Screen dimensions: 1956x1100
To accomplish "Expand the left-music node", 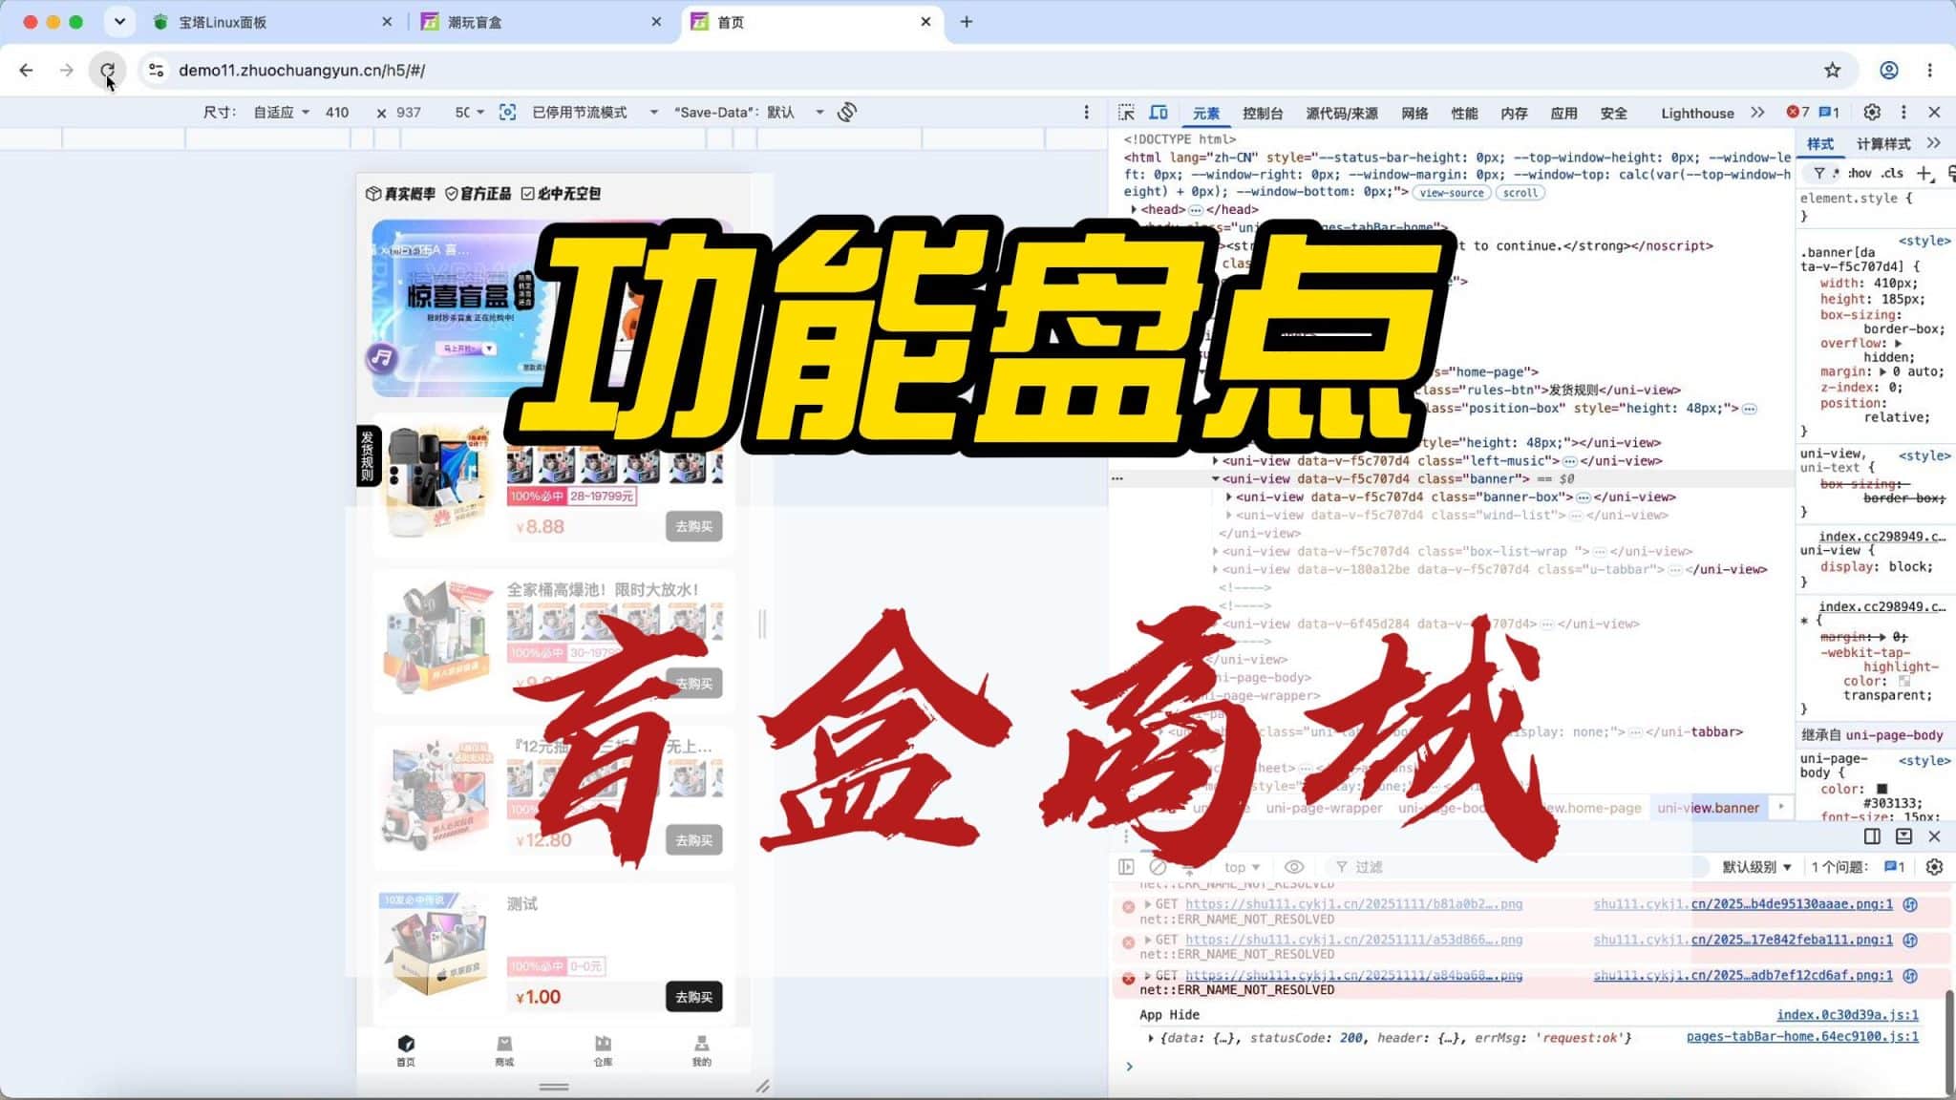I will click(1215, 461).
